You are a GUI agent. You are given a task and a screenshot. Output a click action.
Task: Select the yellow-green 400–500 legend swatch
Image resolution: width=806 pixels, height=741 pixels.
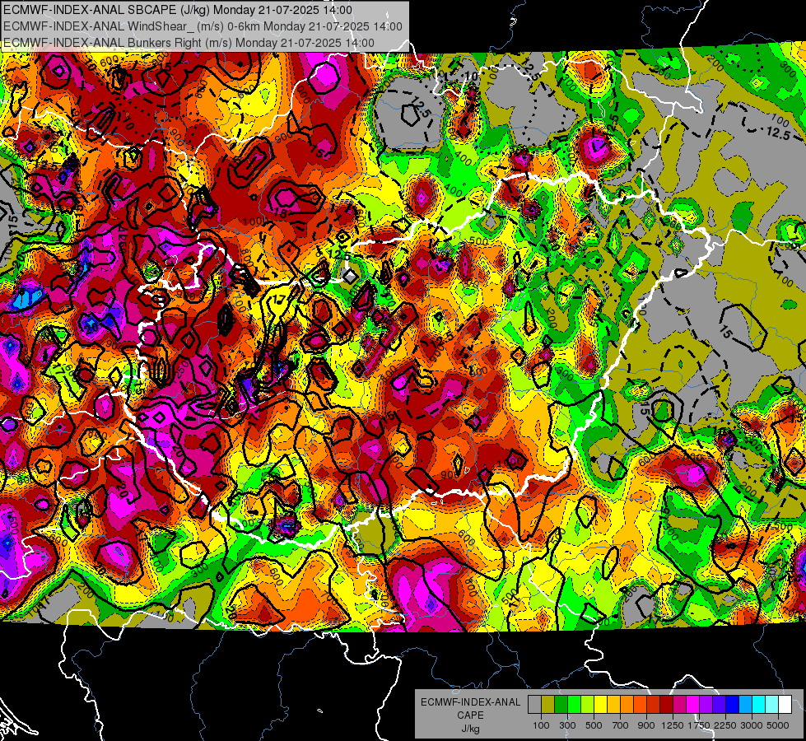point(587,705)
